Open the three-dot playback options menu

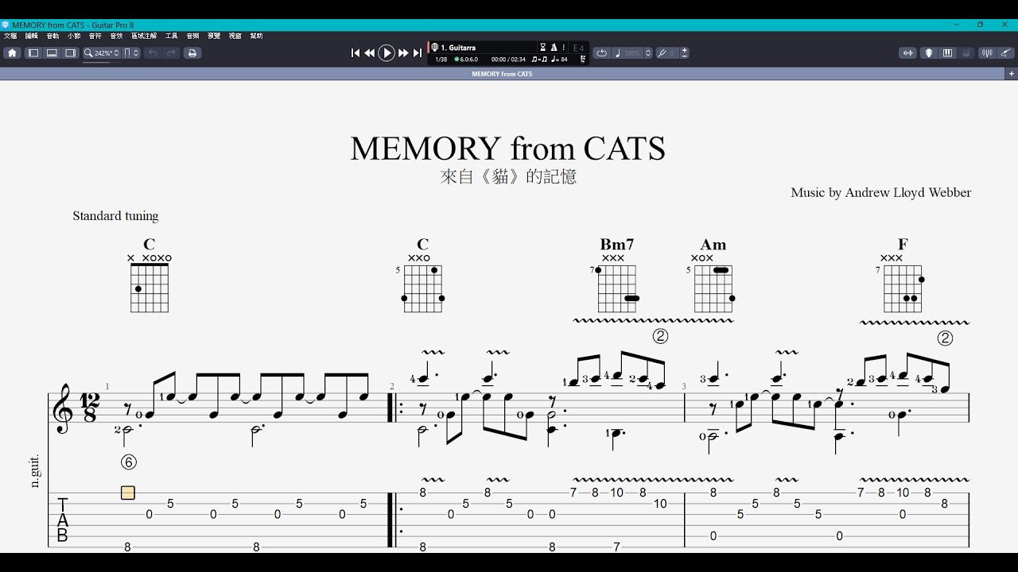coord(563,48)
